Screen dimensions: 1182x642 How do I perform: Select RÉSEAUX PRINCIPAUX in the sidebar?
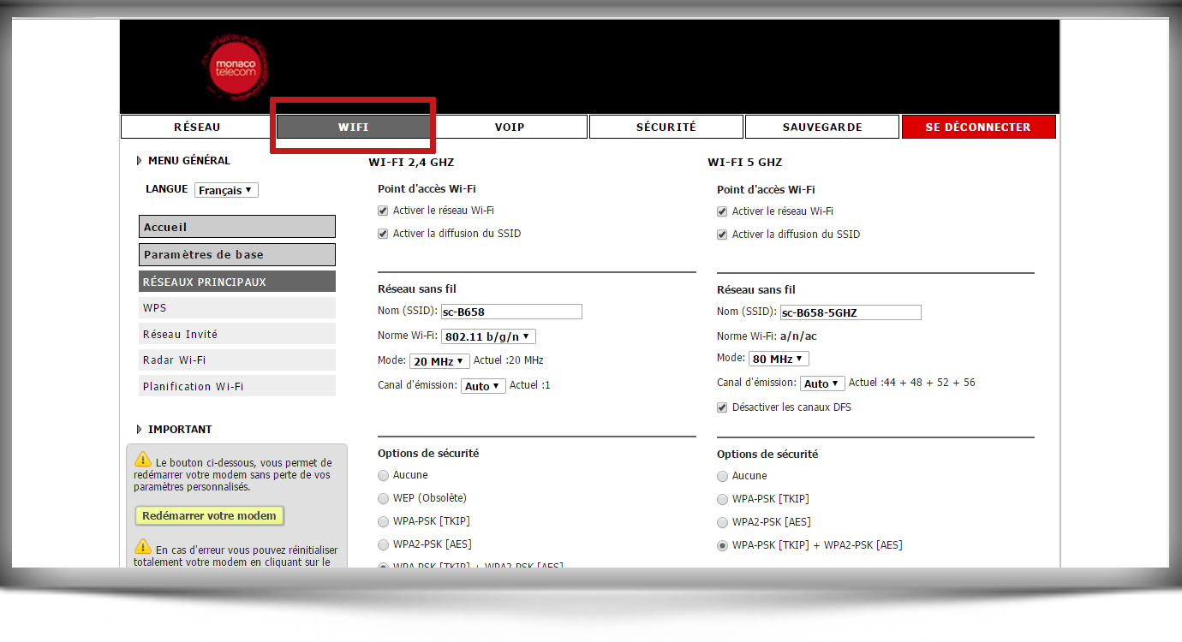(237, 282)
